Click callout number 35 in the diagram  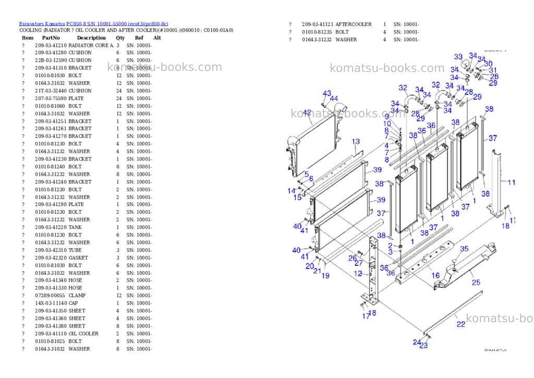[464, 249]
